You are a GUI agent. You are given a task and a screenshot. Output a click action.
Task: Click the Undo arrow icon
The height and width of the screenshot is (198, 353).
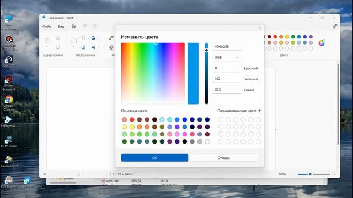click(84, 26)
